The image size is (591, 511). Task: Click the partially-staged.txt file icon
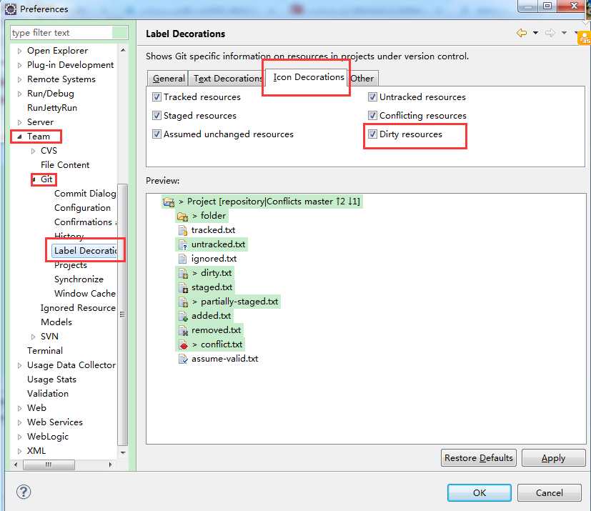tap(183, 302)
